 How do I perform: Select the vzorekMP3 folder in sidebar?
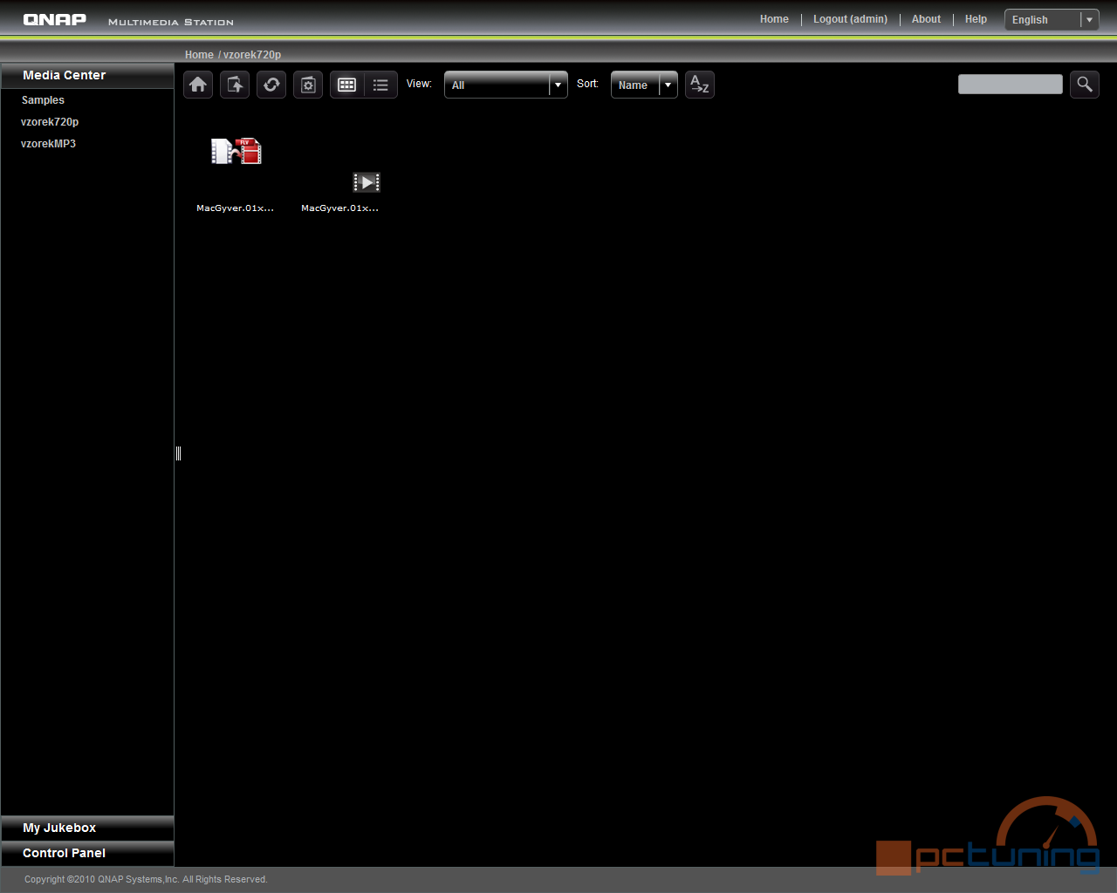48,144
